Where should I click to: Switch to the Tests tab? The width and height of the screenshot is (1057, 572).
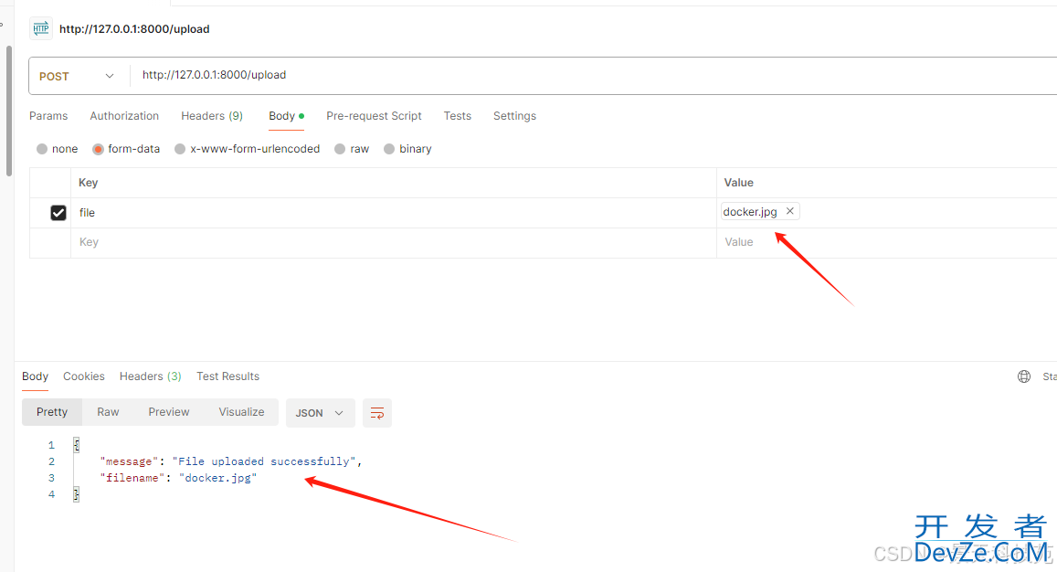tap(457, 116)
